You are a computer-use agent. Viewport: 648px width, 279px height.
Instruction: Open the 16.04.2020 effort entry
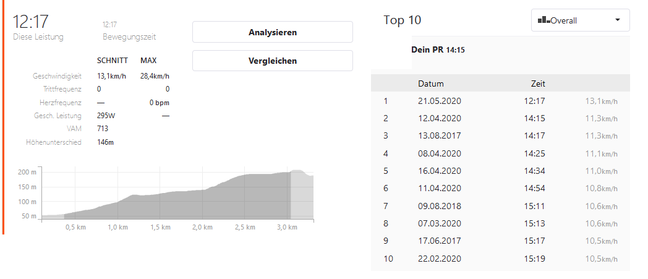[x=440, y=171]
